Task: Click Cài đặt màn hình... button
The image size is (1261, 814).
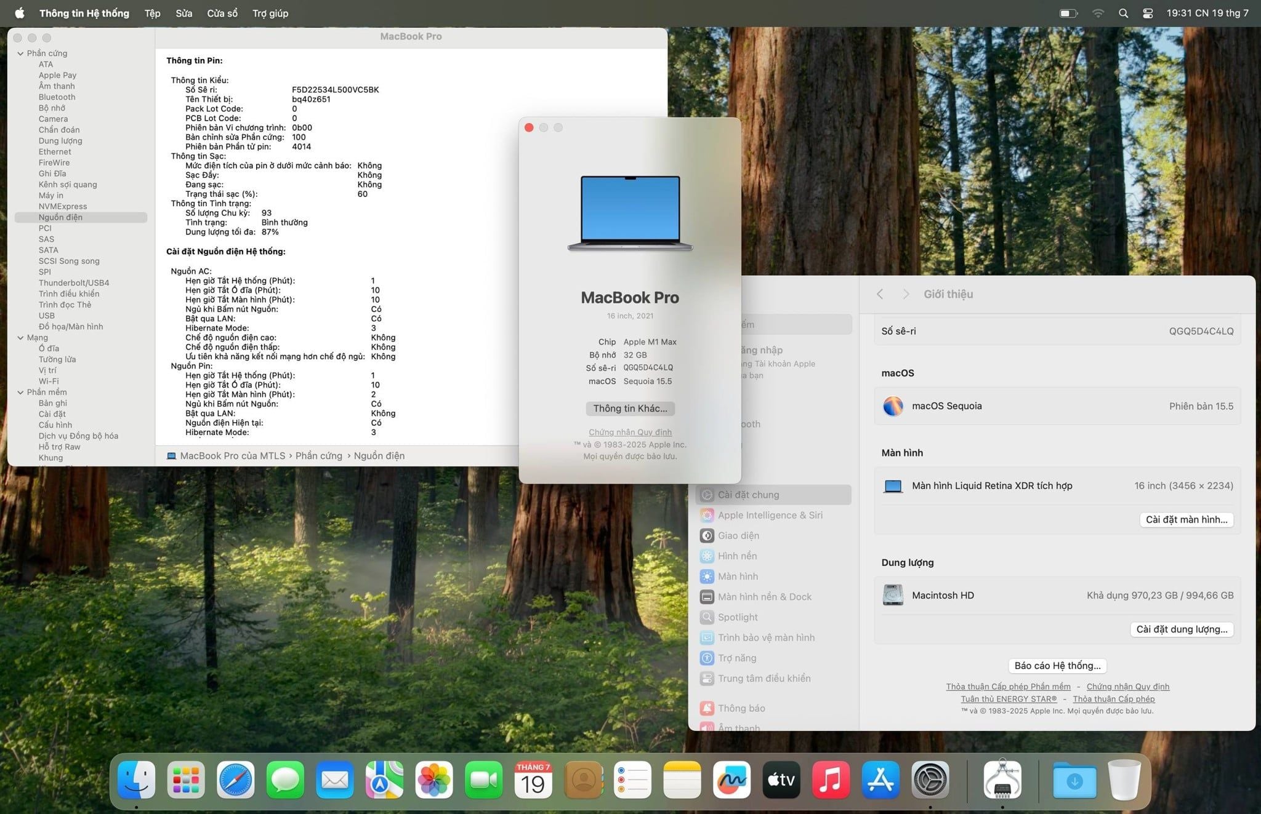Action: (1186, 520)
